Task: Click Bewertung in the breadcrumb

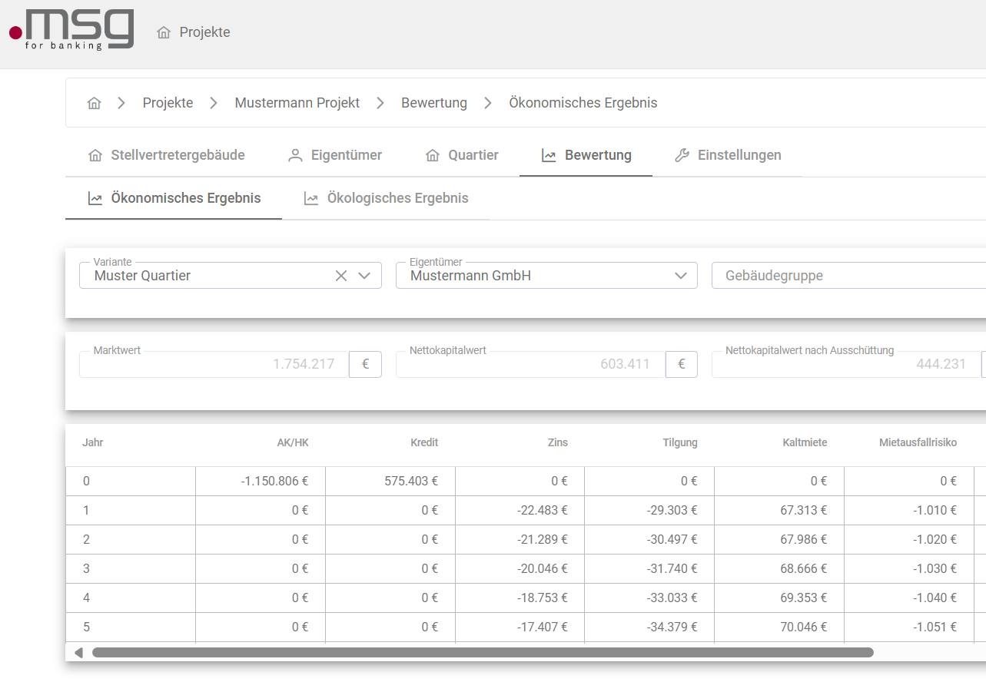Action: pyautogui.click(x=433, y=103)
